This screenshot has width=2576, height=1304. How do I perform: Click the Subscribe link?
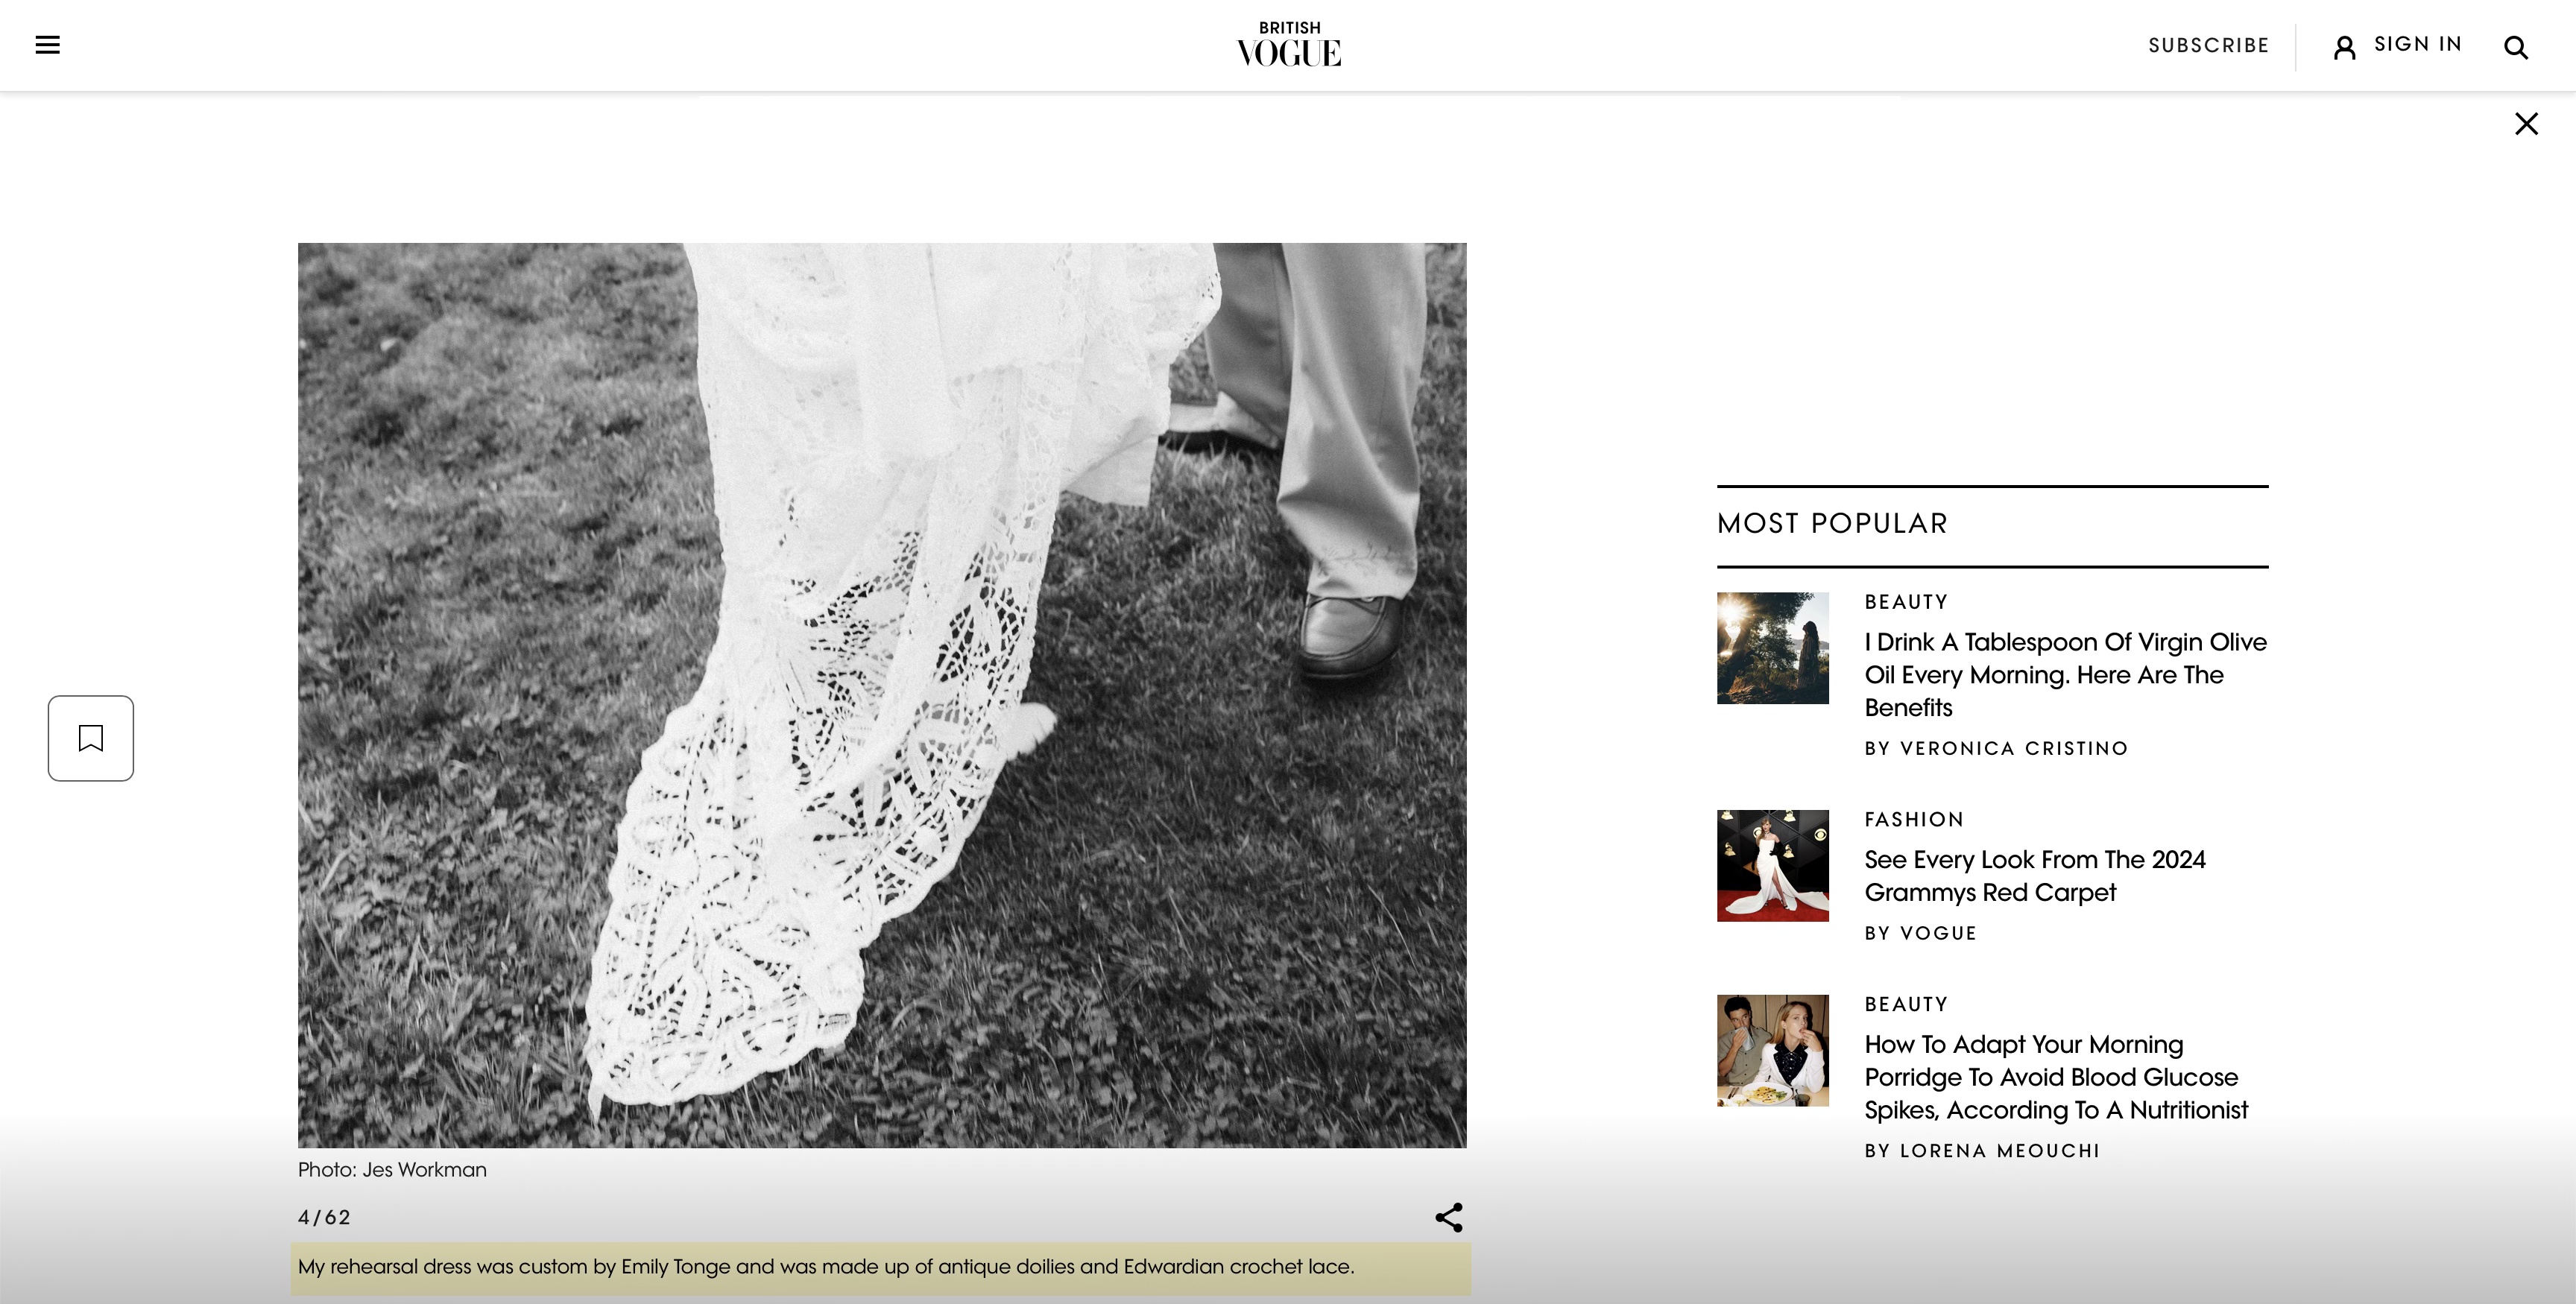(2208, 46)
